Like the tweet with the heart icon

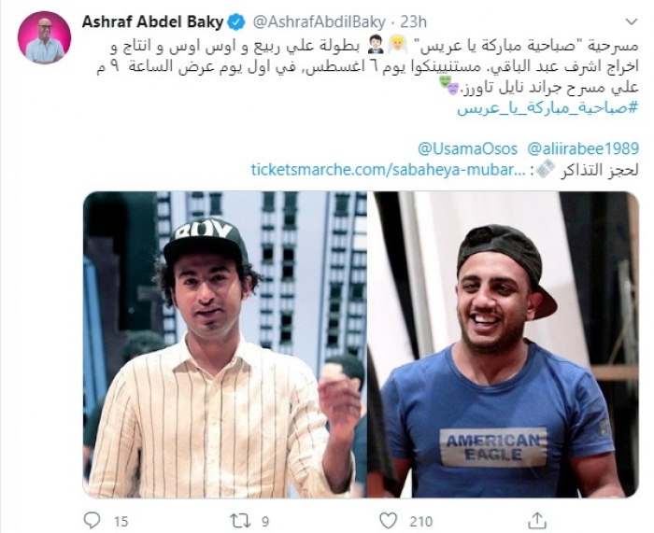click(x=388, y=521)
